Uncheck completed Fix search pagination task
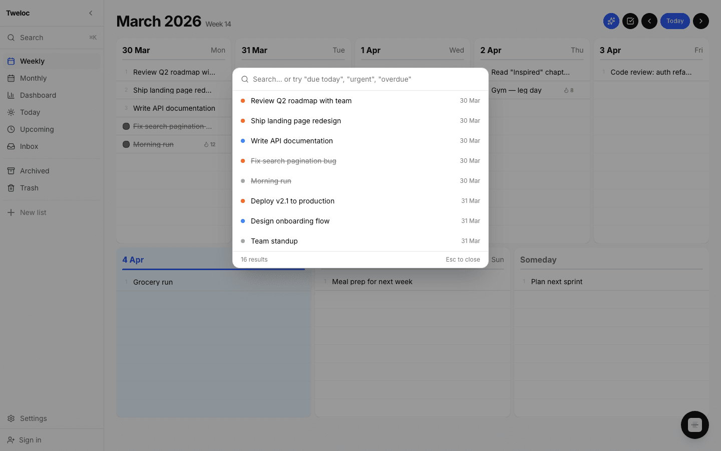 pyautogui.click(x=126, y=126)
